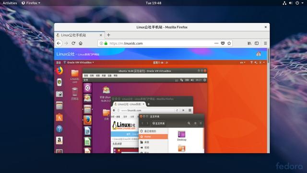Screen dimensions: 307x173
Task: Click the Linuxidc.com folder in embedded desktop
Action: coord(75,76)
